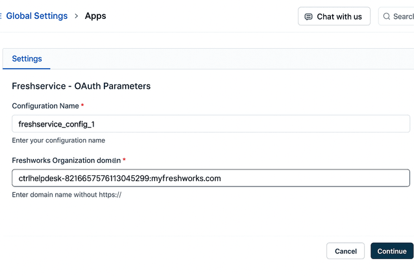
Task: Open the Chat with us button
Action: pyautogui.click(x=334, y=16)
